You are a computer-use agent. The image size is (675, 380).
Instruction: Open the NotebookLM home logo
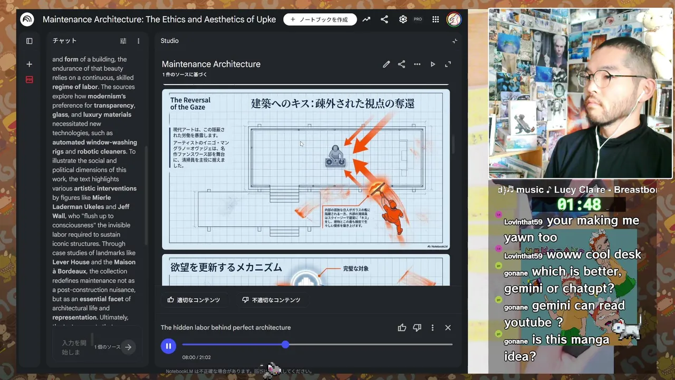[27, 20]
